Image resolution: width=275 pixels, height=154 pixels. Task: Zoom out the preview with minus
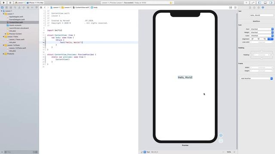tap(223, 152)
